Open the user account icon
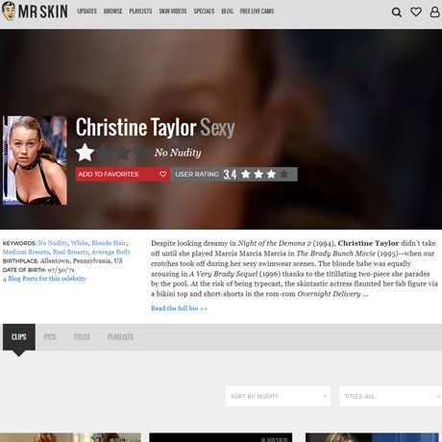Viewport: 442px width, 442px height. (x=434, y=12)
